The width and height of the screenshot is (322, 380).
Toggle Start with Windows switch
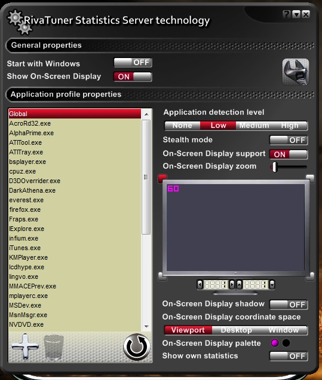coord(133,62)
